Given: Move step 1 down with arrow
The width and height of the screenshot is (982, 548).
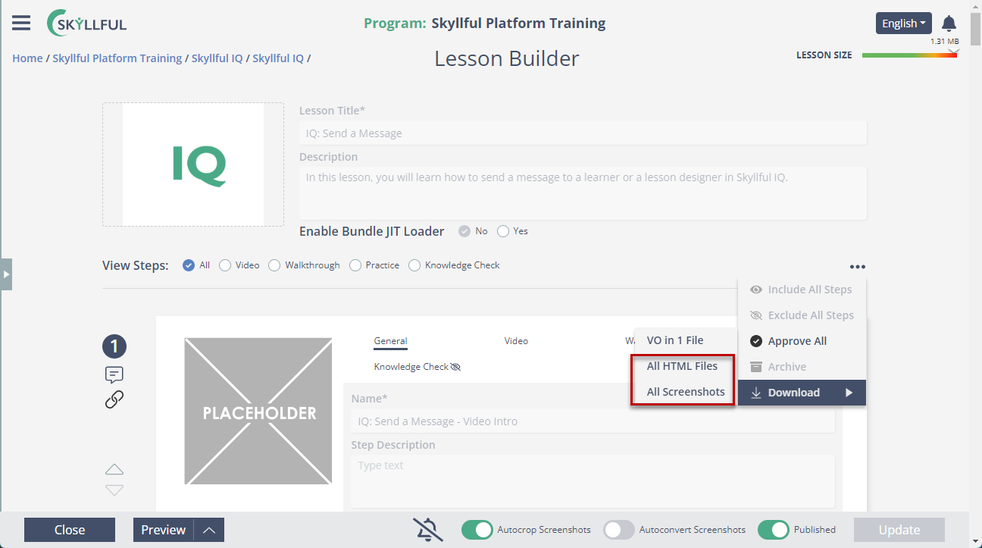Looking at the screenshot, I should click(114, 490).
